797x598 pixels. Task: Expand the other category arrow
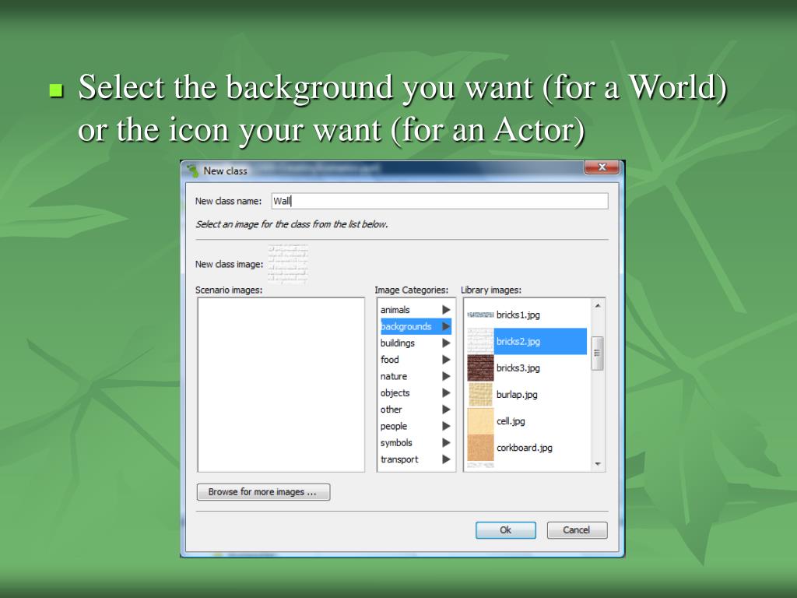point(446,410)
